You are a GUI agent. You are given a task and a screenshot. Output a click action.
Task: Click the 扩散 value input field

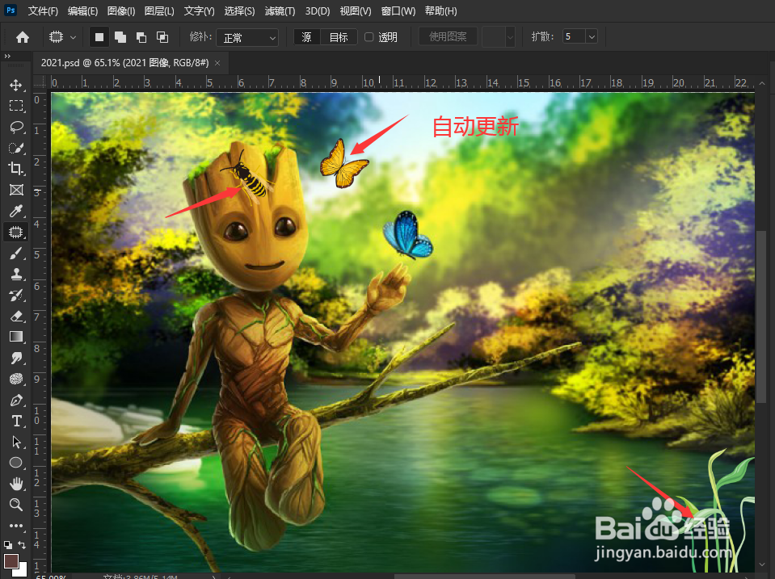[574, 36]
